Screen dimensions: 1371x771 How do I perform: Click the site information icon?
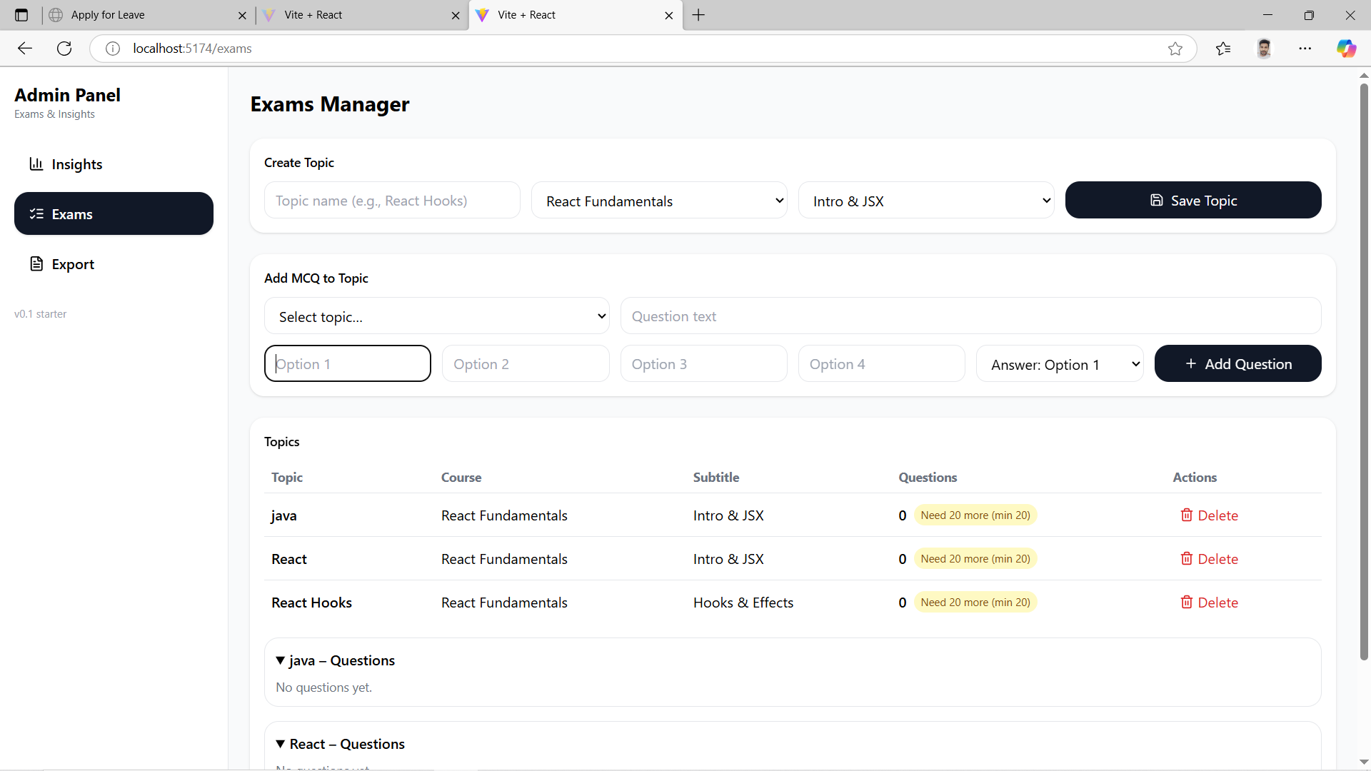pos(112,49)
